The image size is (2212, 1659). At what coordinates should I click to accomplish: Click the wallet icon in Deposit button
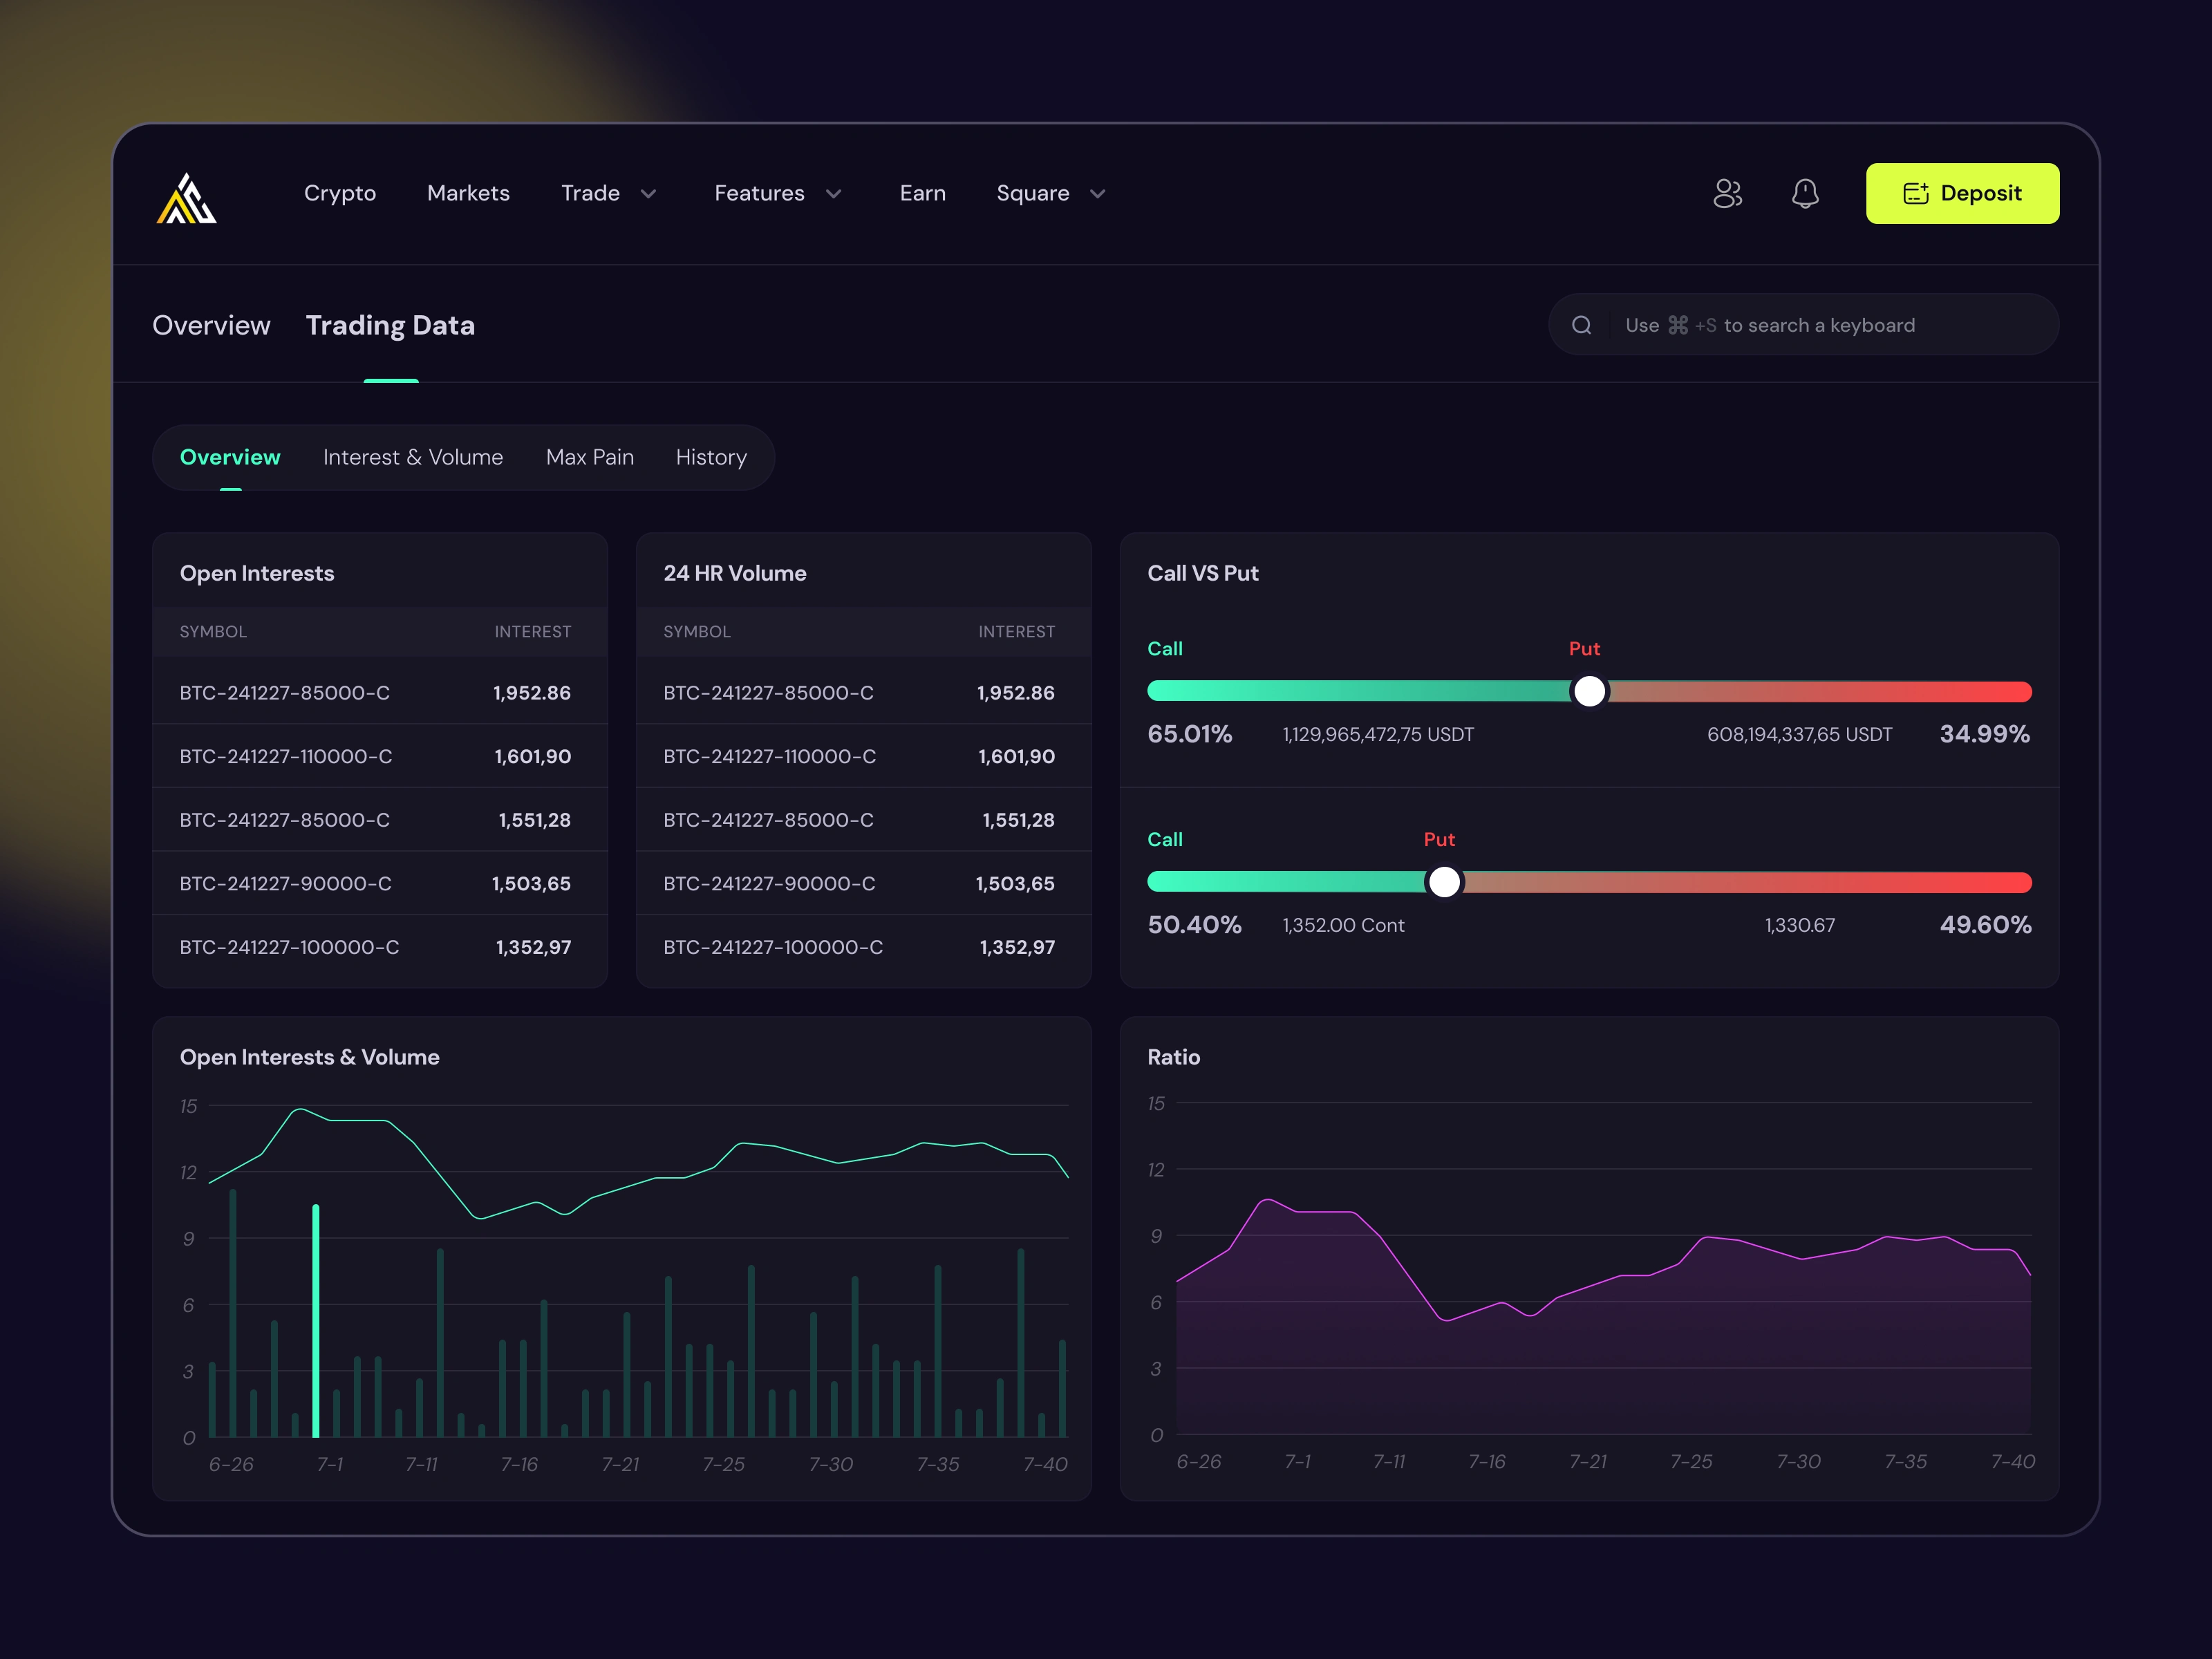1915,193
